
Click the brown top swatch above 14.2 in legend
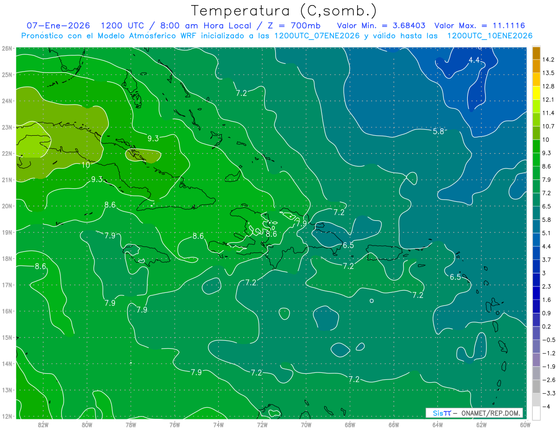click(536, 53)
